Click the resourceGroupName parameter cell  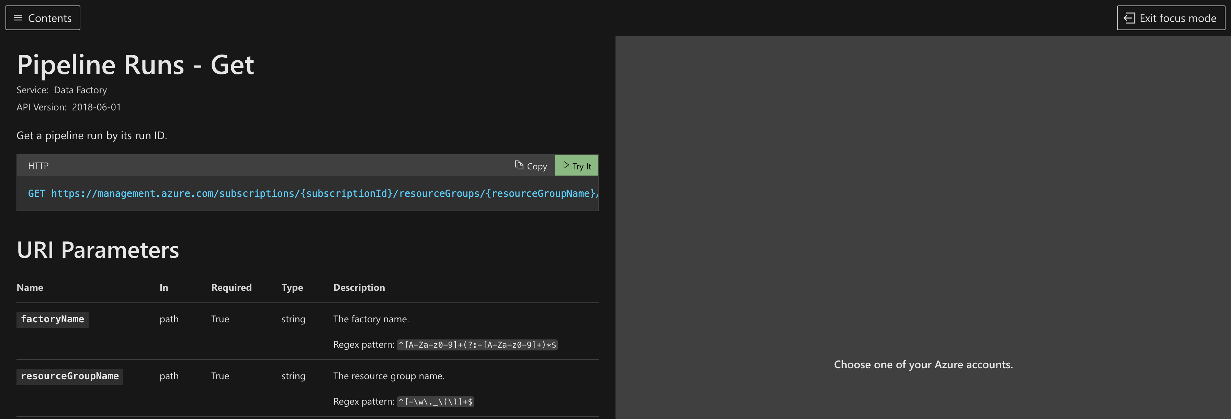[70, 376]
